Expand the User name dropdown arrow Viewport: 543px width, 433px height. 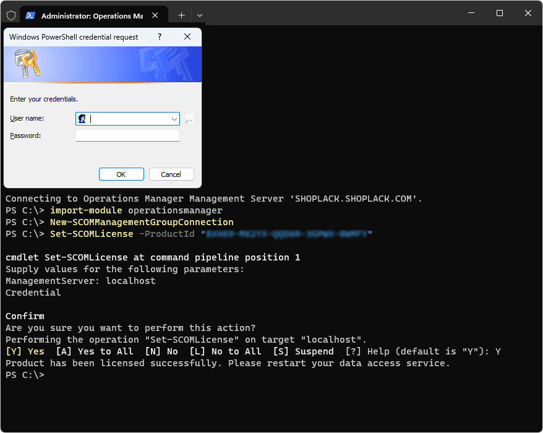coord(174,119)
